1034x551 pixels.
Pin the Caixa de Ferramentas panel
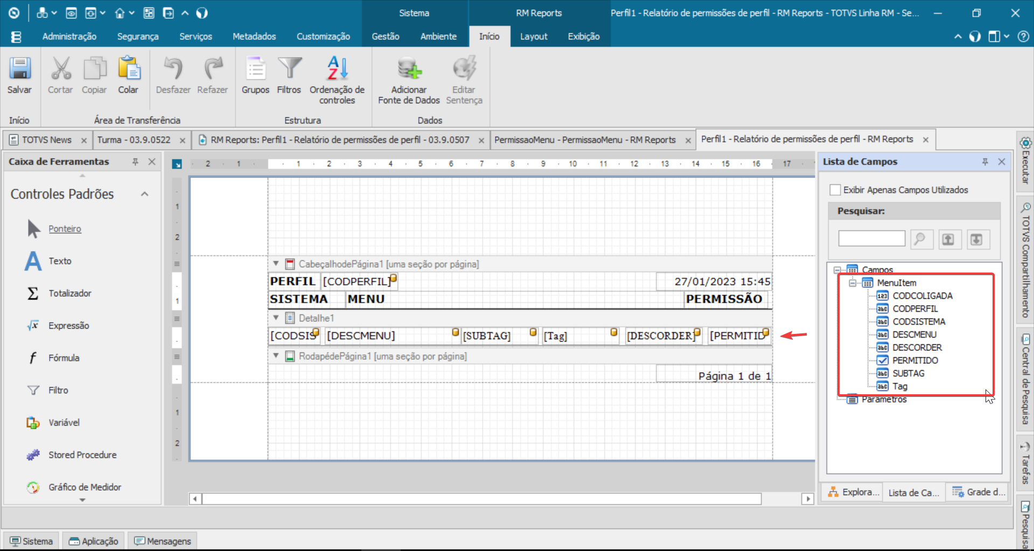pos(135,162)
